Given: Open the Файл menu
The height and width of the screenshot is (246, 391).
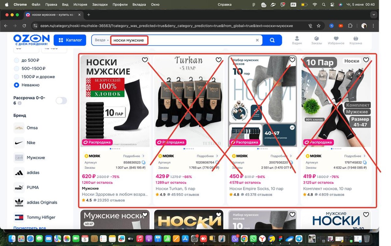Looking at the screenshot, I should (36, 5).
